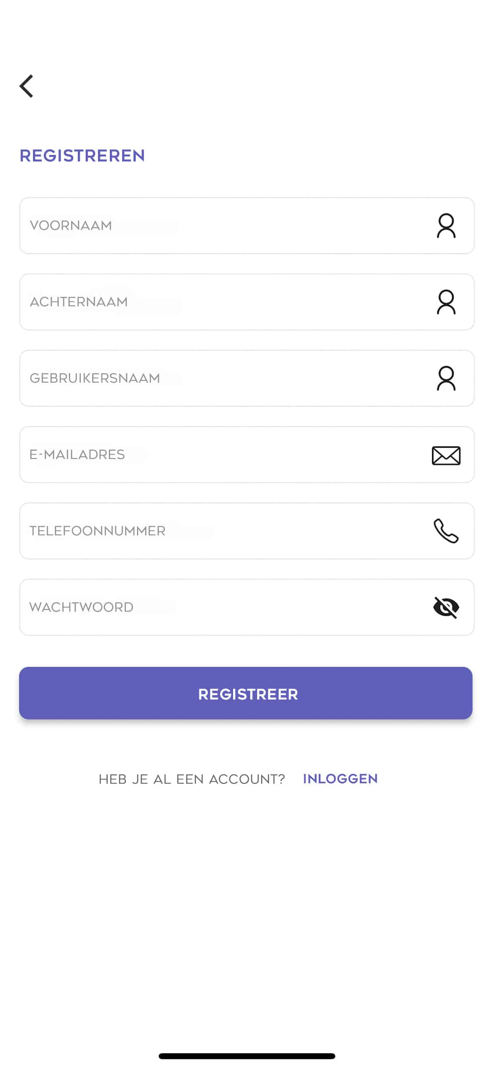
Task: Go back using the chevron arrow
Action: 27,86
